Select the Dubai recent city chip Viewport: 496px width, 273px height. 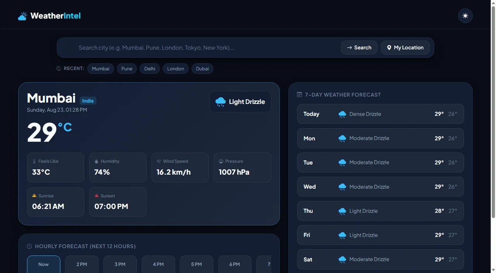pos(202,68)
